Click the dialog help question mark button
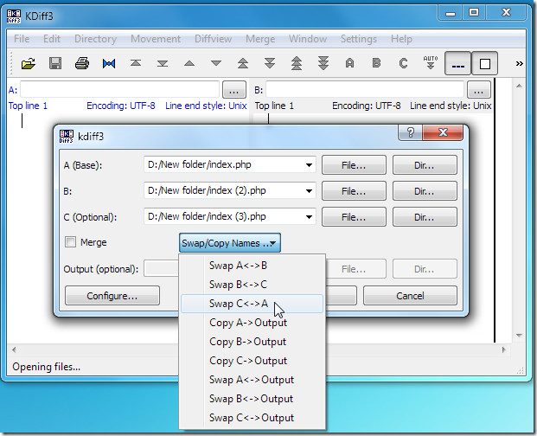537x436 pixels. click(x=410, y=132)
